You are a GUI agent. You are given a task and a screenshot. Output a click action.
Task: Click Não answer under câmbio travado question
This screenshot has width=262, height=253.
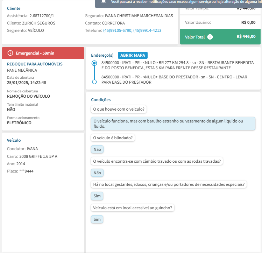(97, 173)
